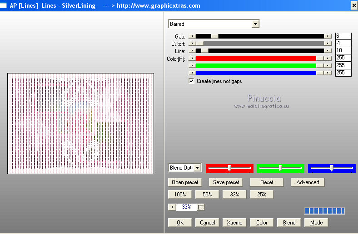Image resolution: width=358 pixels, height=234 pixels.
Task: Click the Line slider thumb
Action: point(204,51)
